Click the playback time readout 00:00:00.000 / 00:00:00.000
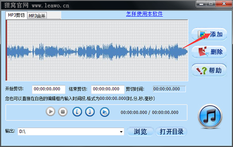 tap(150, 112)
